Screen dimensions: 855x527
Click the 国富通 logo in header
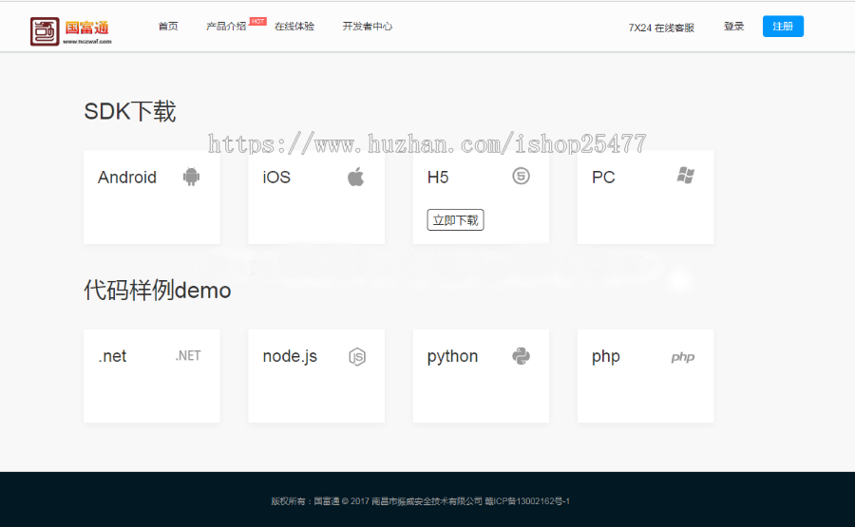(x=71, y=31)
